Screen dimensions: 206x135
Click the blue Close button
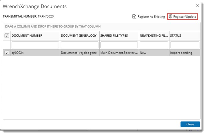[x=190, y=124]
